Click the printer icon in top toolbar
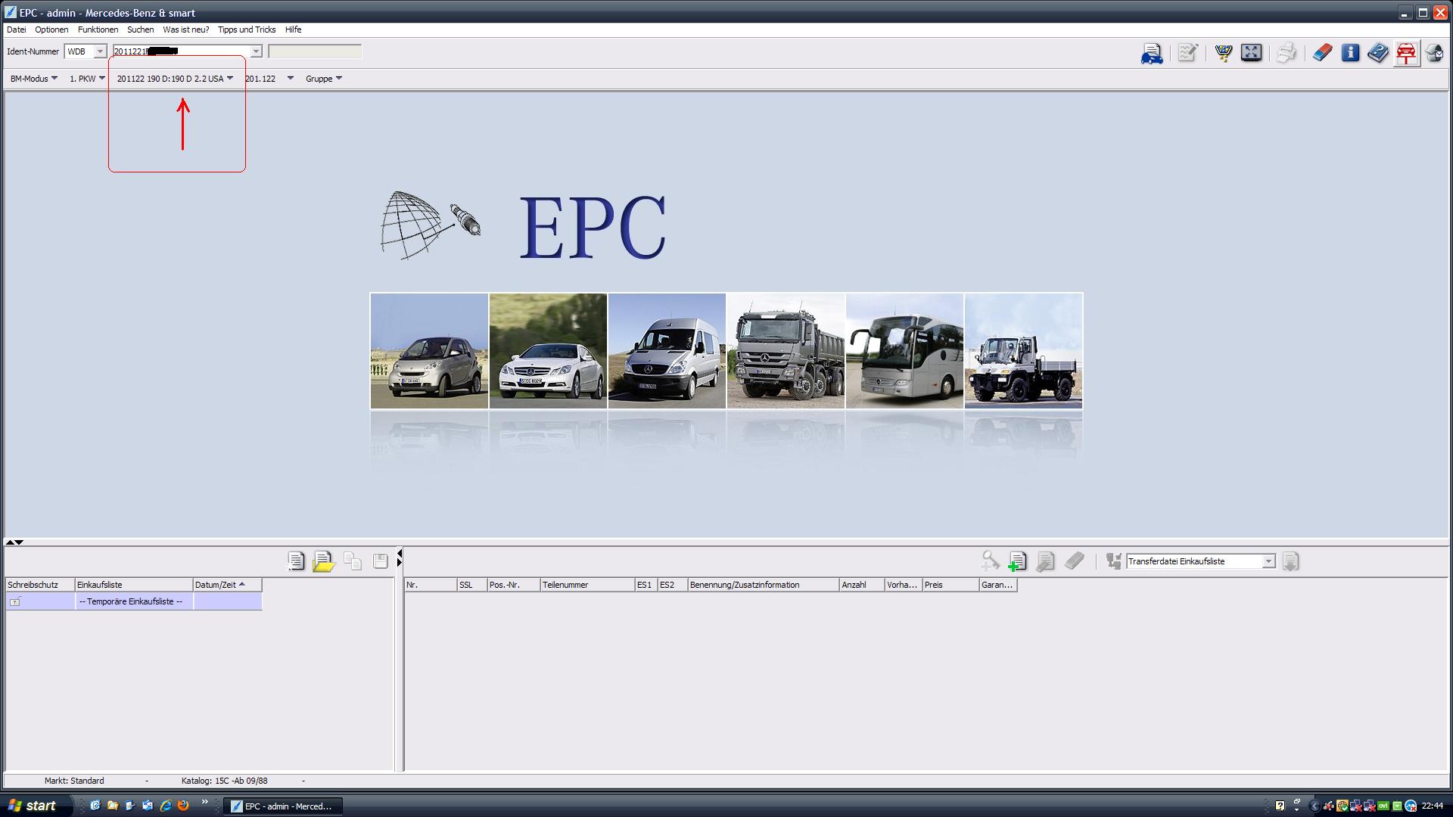This screenshot has height=817, width=1453. pyautogui.click(x=1286, y=53)
